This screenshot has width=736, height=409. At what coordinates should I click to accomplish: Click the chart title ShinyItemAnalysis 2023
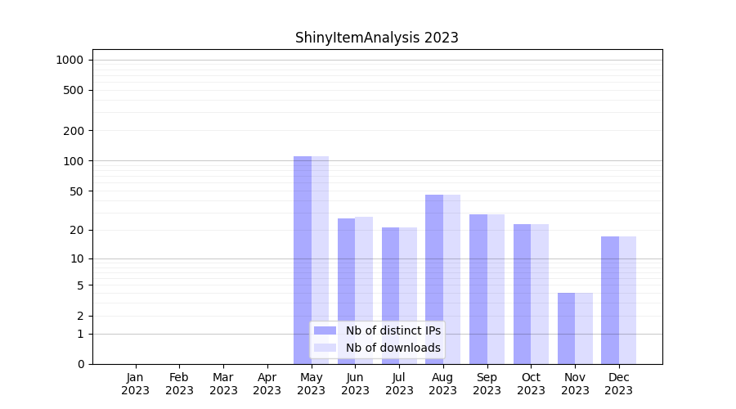pos(376,38)
